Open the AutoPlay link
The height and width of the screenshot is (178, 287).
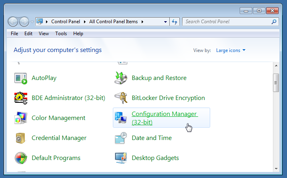pyautogui.click(x=44, y=78)
